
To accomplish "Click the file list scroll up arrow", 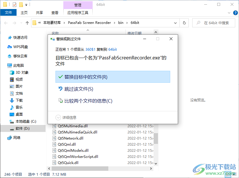I will point(156,32).
